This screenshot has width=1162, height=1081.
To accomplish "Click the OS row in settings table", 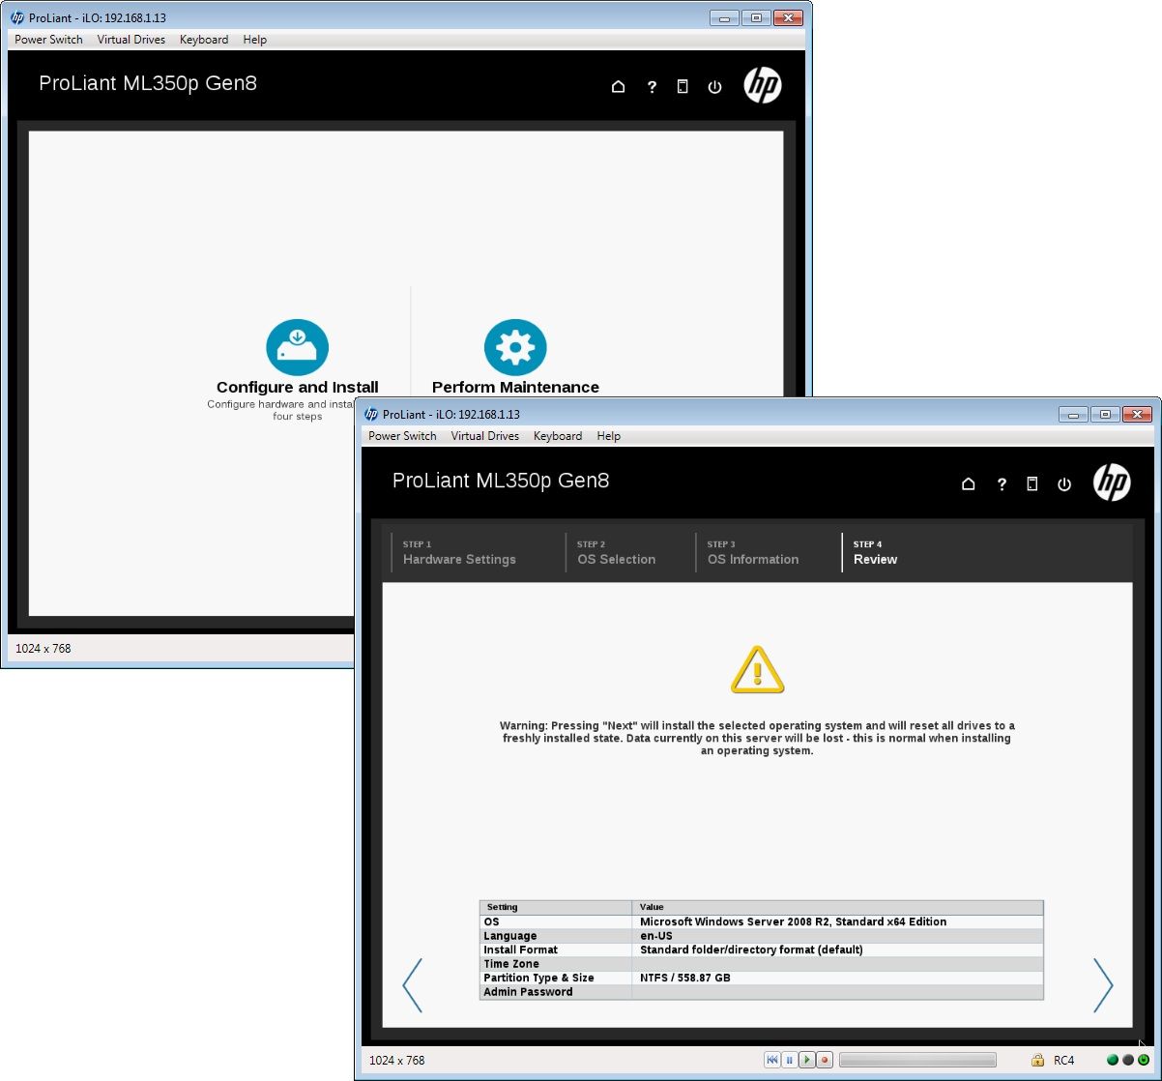I will [x=762, y=921].
